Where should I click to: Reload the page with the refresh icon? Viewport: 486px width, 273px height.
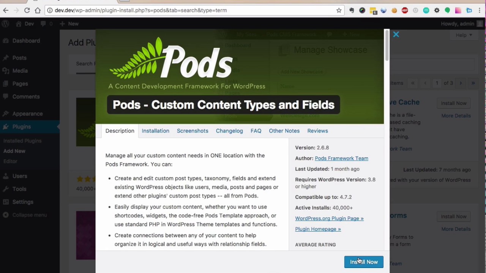27,10
